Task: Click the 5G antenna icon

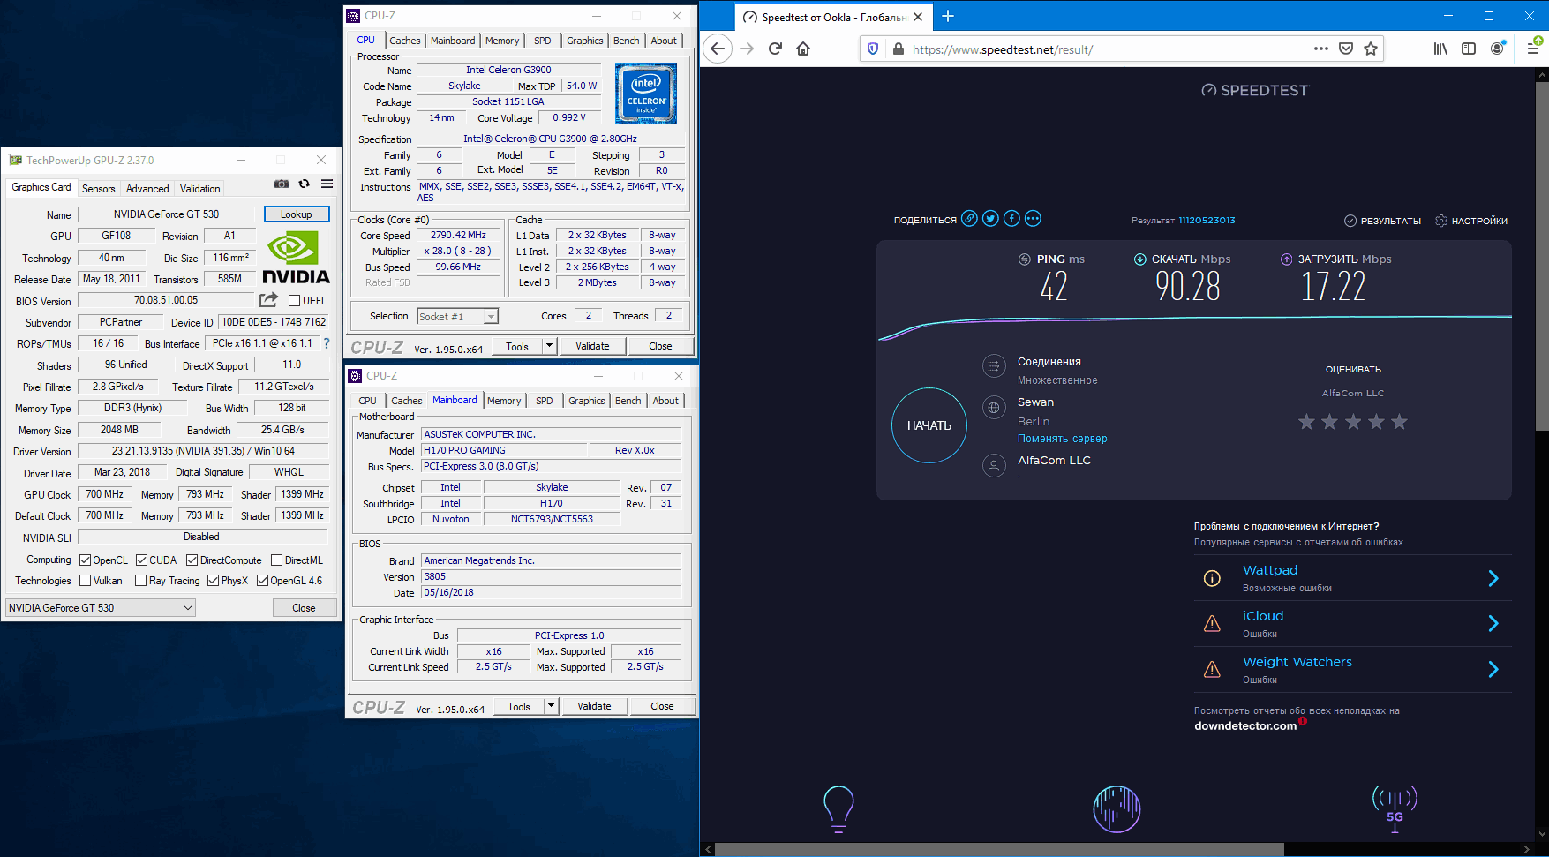Action: click(x=1395, y=808)
